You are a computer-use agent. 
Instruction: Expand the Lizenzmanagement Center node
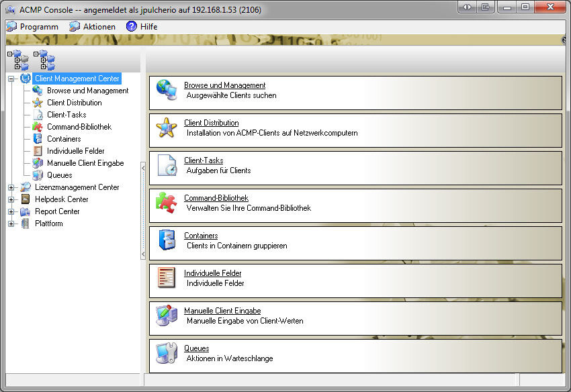11,187
